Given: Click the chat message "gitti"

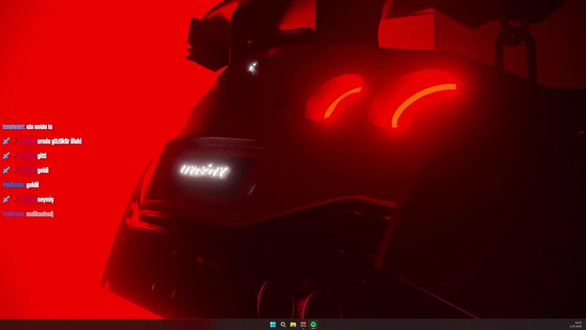Looking at the screenshot, I should [x=42, y=156].
